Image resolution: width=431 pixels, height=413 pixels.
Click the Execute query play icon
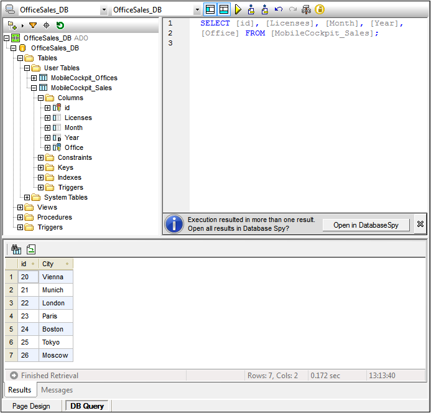tap(238, 10)
